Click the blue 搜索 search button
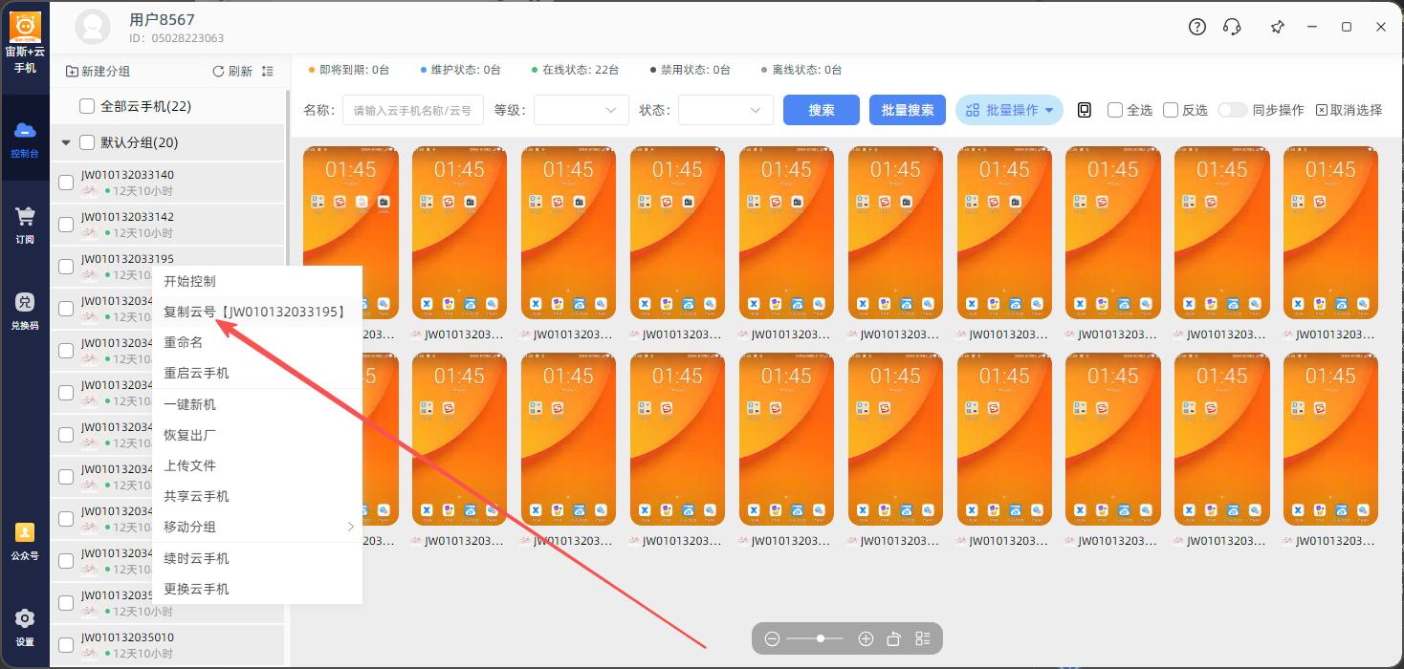 [822, 110]
